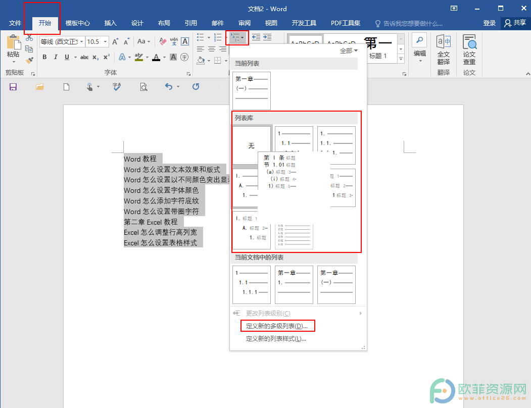
Task: Select the 1, 1.1, 1.1.1 library list
Action: [x=294, y=139]
